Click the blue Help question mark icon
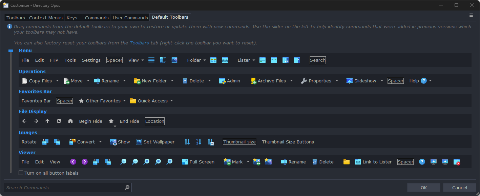480x196 pixels. [x=423, y=81]
